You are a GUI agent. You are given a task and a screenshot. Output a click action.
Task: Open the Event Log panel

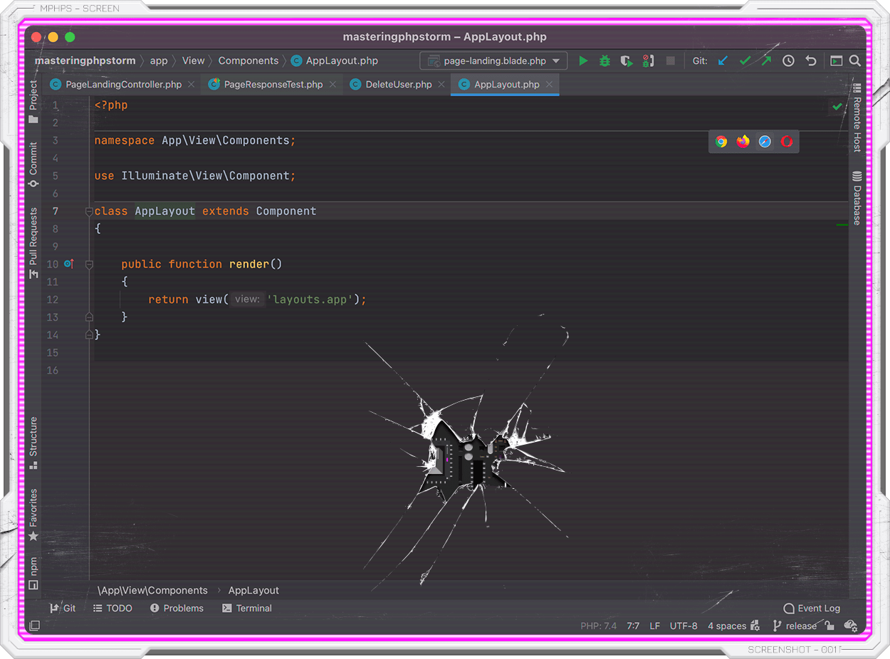pyautogui.click(x=812, y=608)
